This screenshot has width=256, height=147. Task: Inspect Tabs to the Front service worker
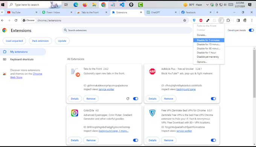[106, 89]
